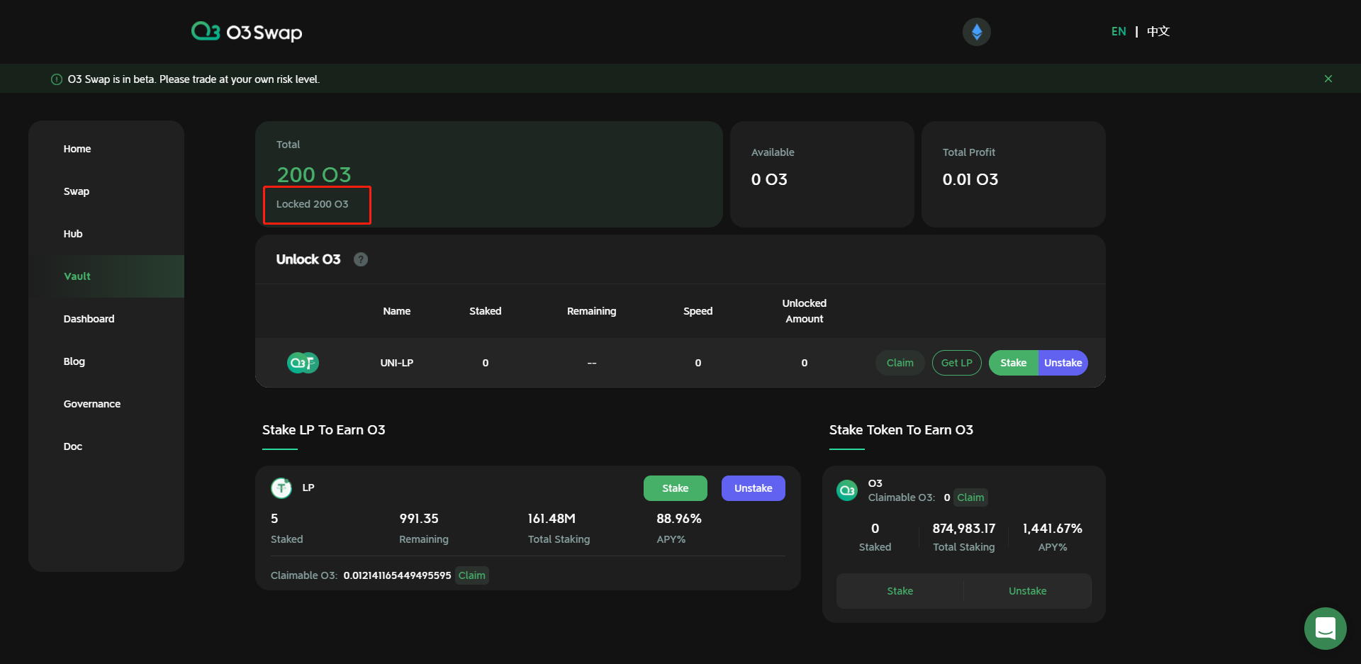Viewport: 1361px width, 664px height.
Task: Open Governance from sidebar
Action: [92, 404]
